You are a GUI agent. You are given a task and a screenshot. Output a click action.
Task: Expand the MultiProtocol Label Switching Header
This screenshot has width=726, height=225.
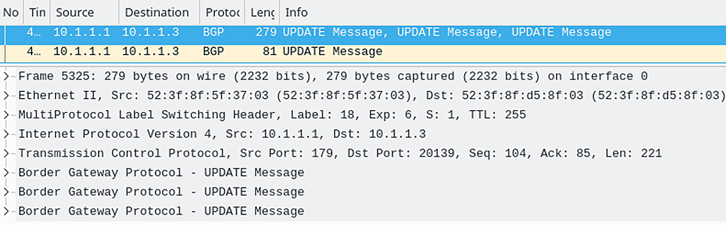6,115
